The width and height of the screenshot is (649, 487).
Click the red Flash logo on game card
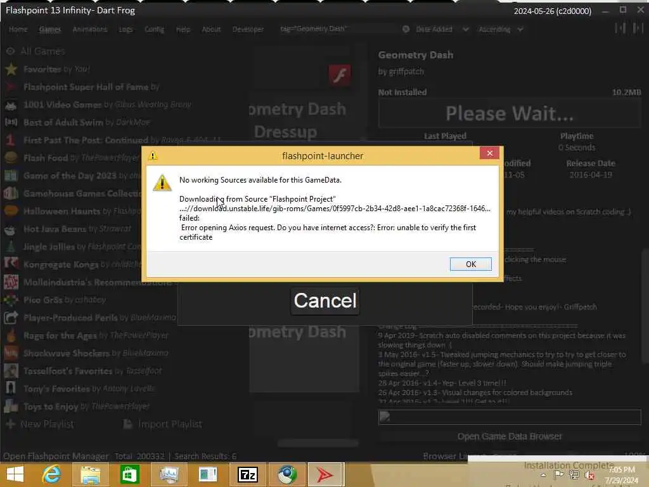tap(340, 75)
